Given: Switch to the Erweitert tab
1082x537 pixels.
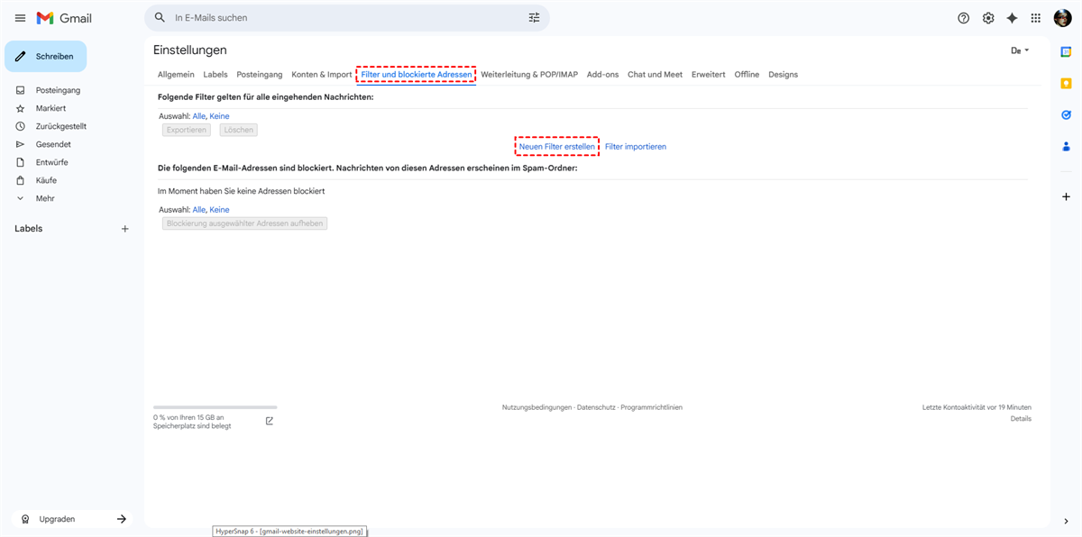Looking at the screenshot, I should pyautogui.click(x=709, y=75).
